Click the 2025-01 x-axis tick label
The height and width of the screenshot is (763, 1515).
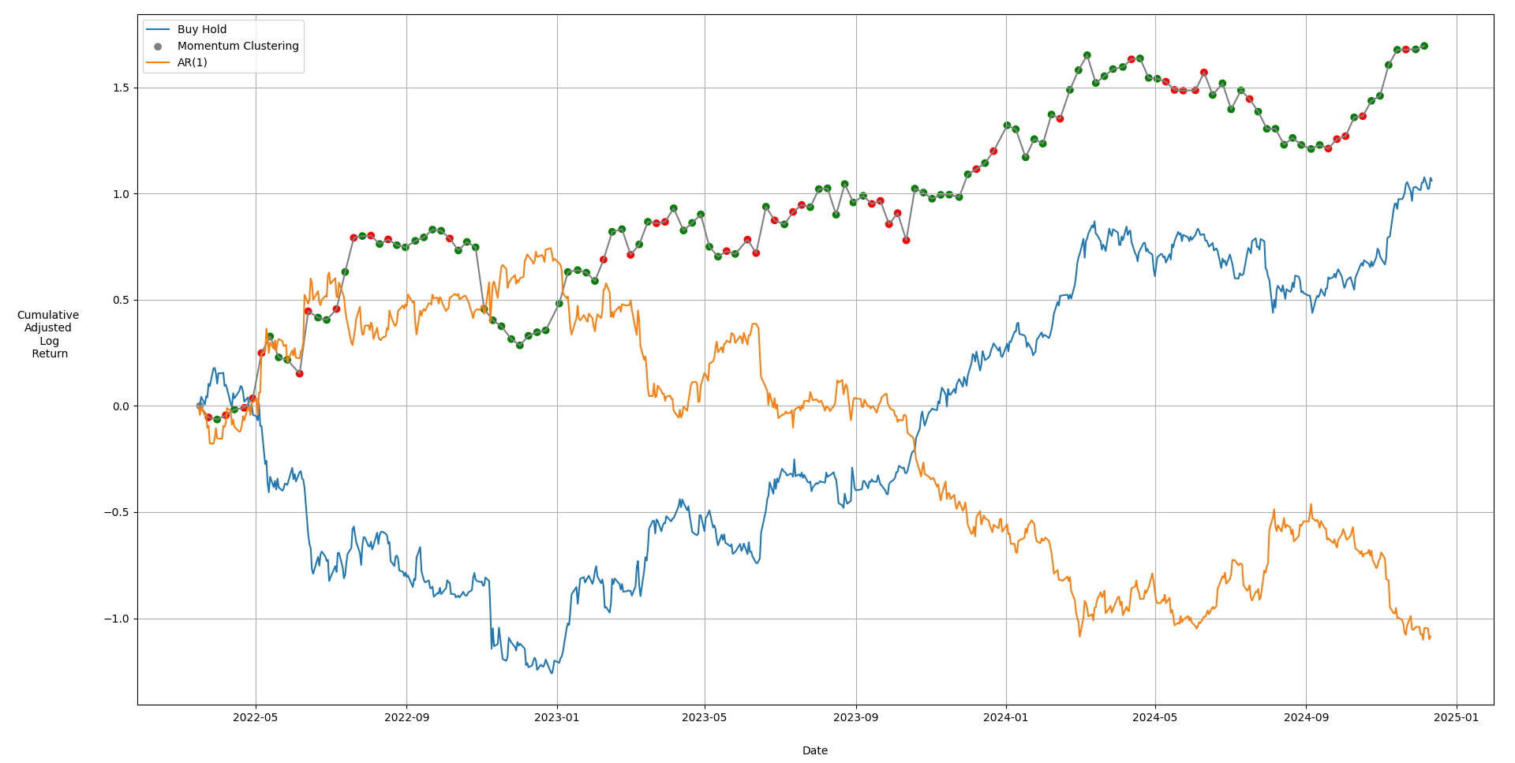[1456, 717]
